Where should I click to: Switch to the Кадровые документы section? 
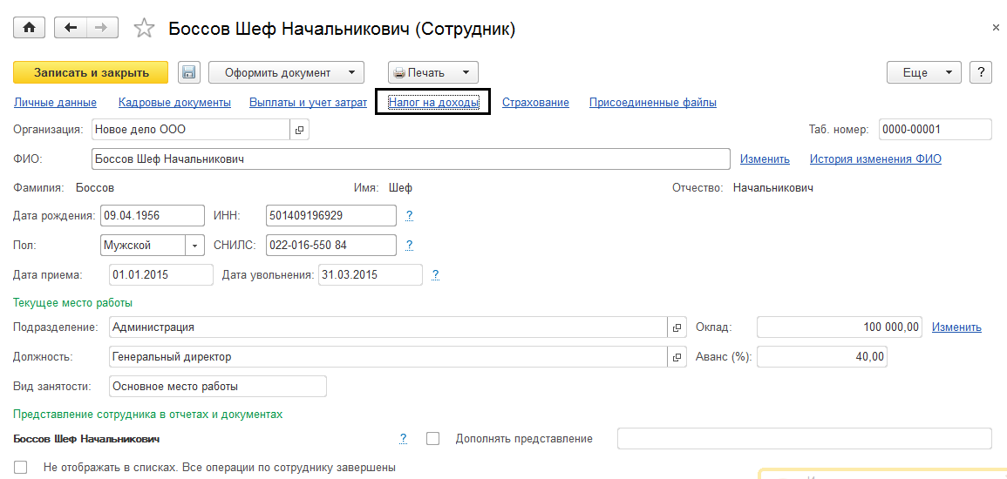point(174,103)
